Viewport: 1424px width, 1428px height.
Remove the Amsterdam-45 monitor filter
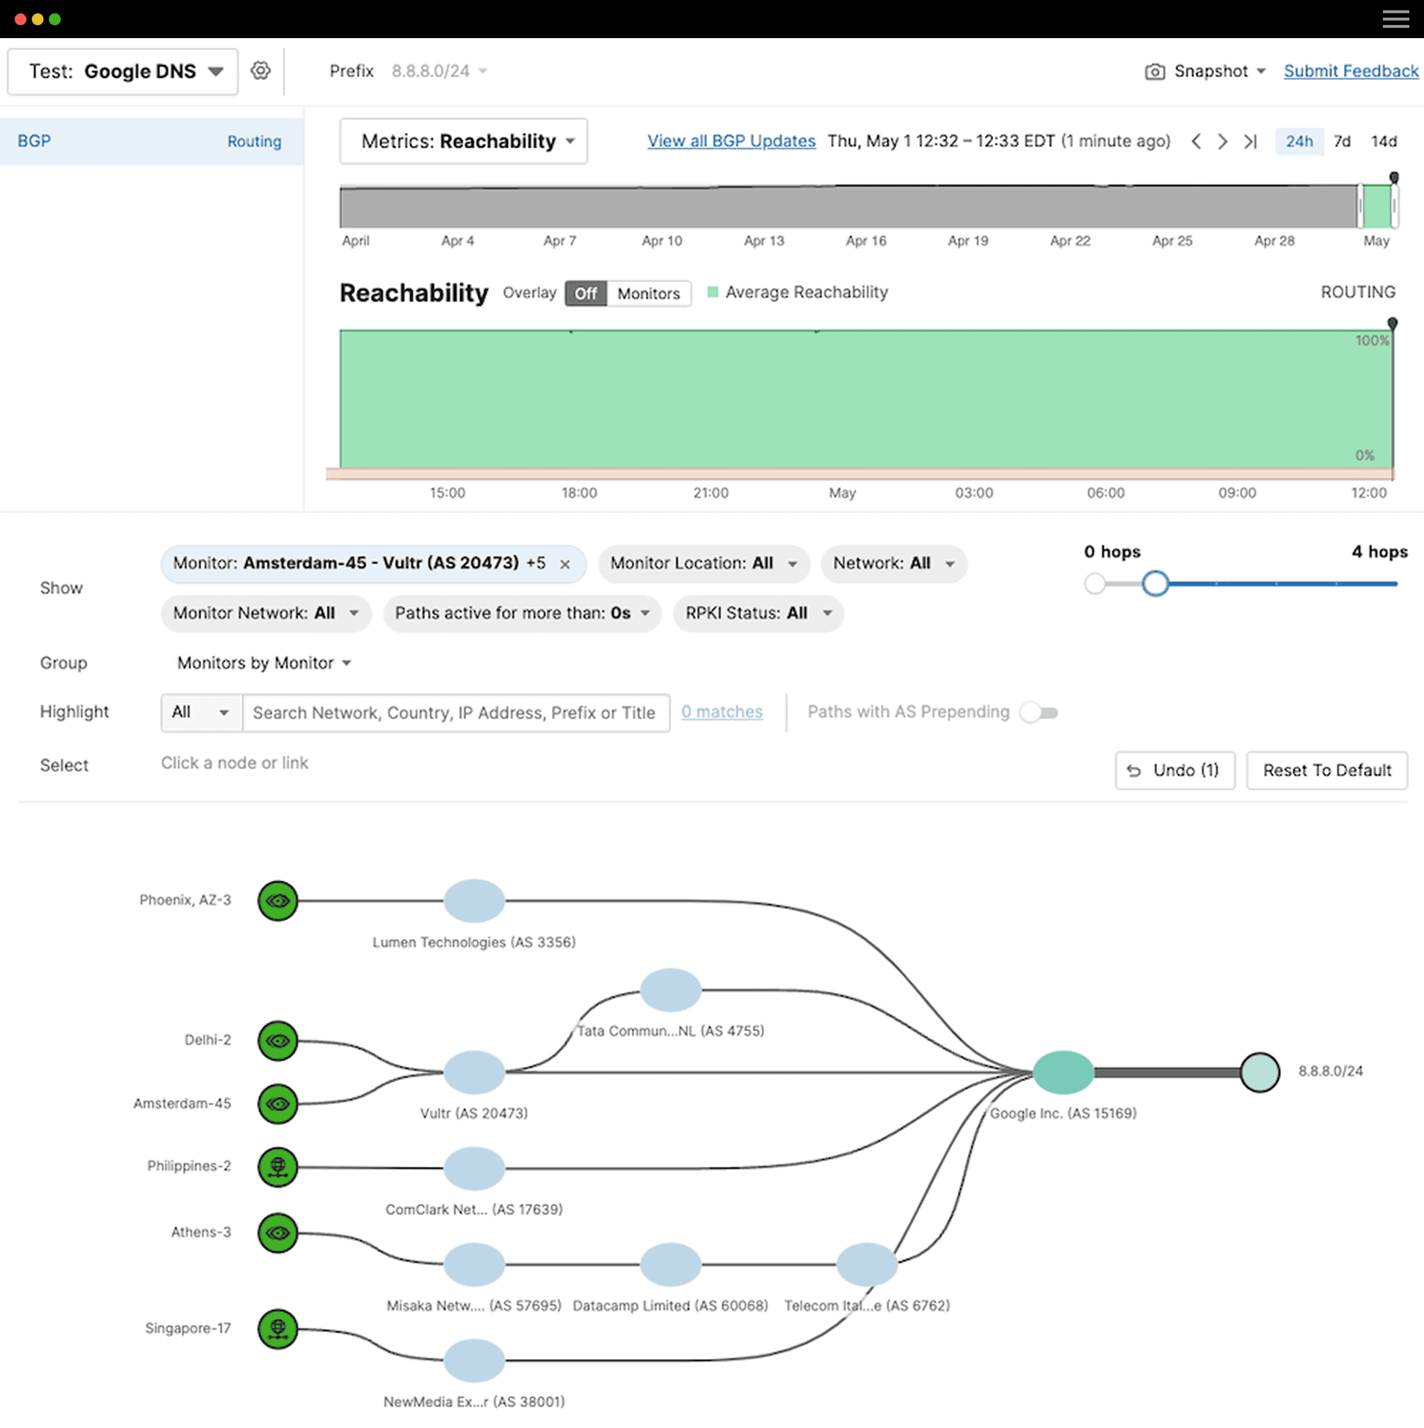pyautogui.click(x=565, y=564)
